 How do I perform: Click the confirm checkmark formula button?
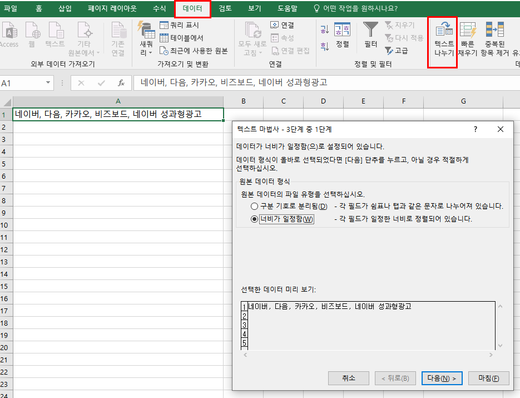[x=101, y=83]
